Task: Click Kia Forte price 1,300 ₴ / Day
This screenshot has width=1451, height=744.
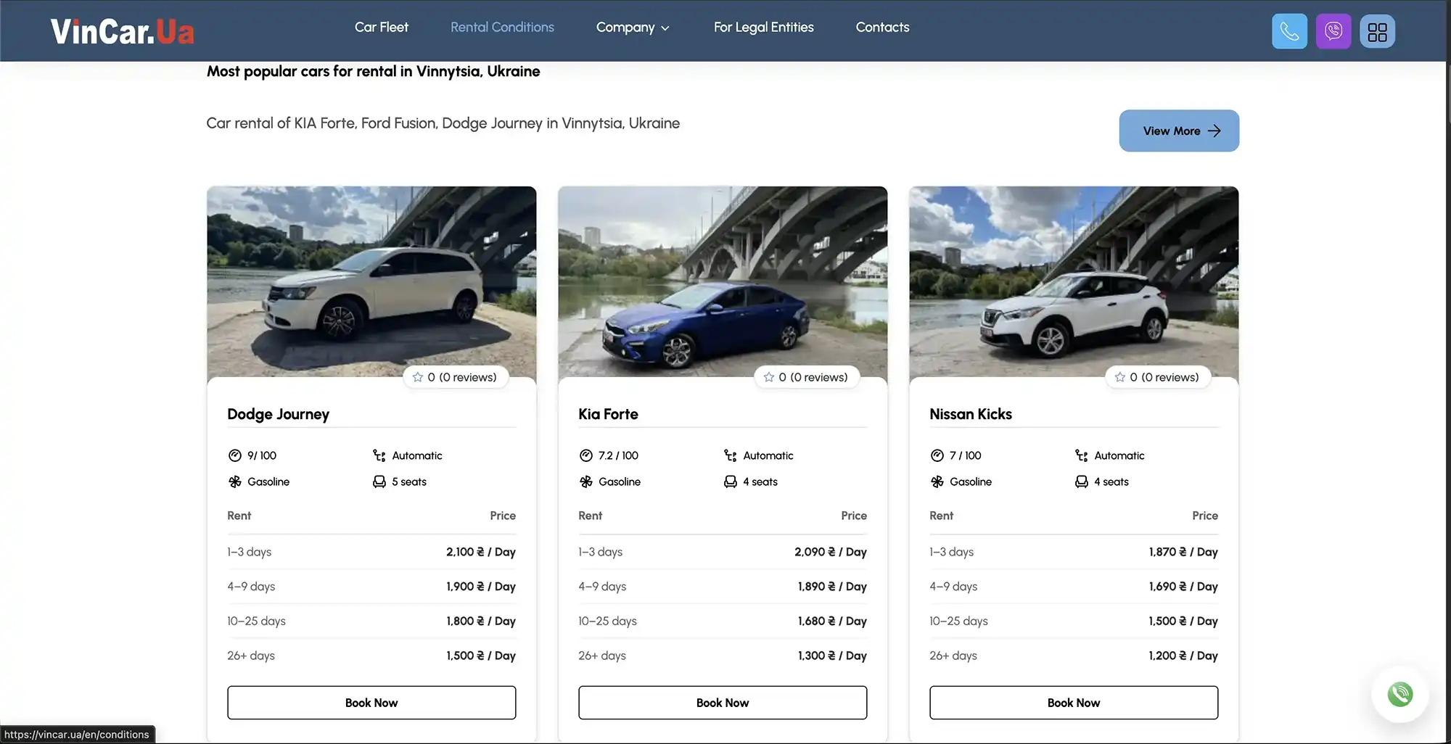Action: point(832,656)
